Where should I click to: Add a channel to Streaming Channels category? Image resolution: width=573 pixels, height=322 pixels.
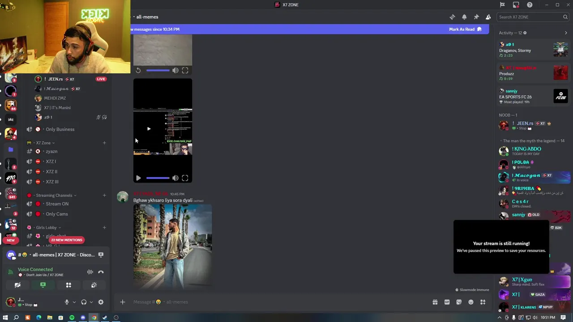(104, 195)
